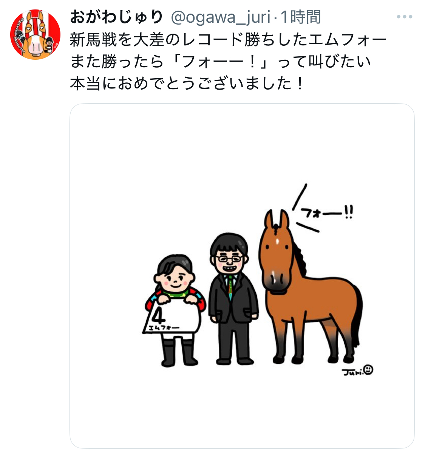Click the number 4 on the saddle cloth
The image size is (425, 459).
pyautogui.click(x=158, y=315)
